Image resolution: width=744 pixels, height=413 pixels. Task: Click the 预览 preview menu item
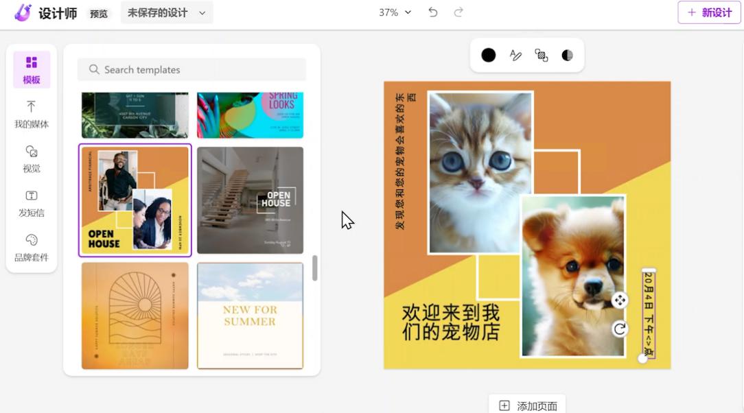98,12
